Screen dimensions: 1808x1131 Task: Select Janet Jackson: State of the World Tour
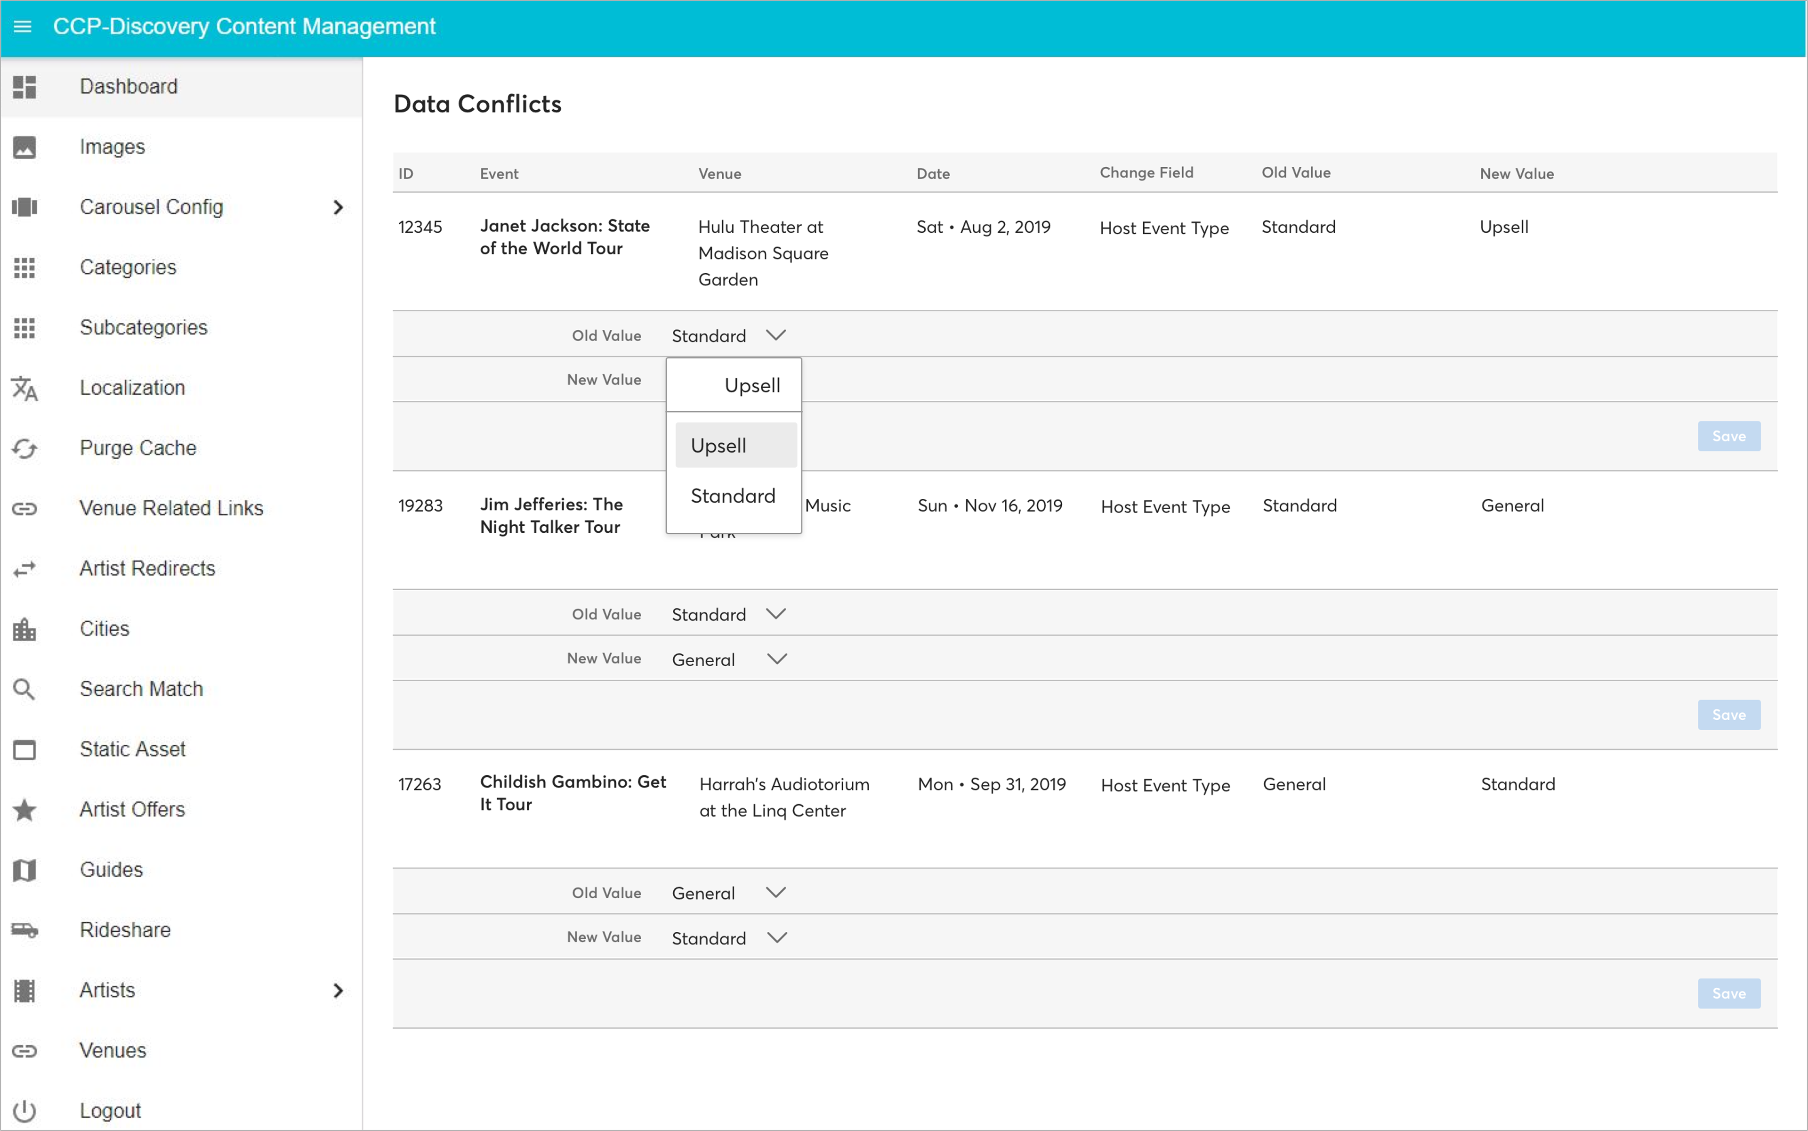565,237
